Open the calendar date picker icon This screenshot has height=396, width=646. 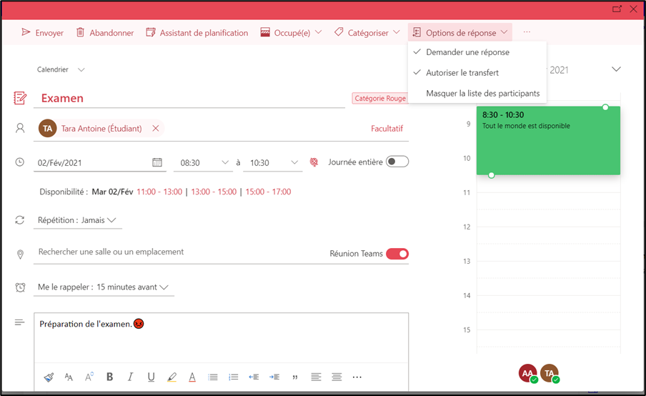click(157, 163)
